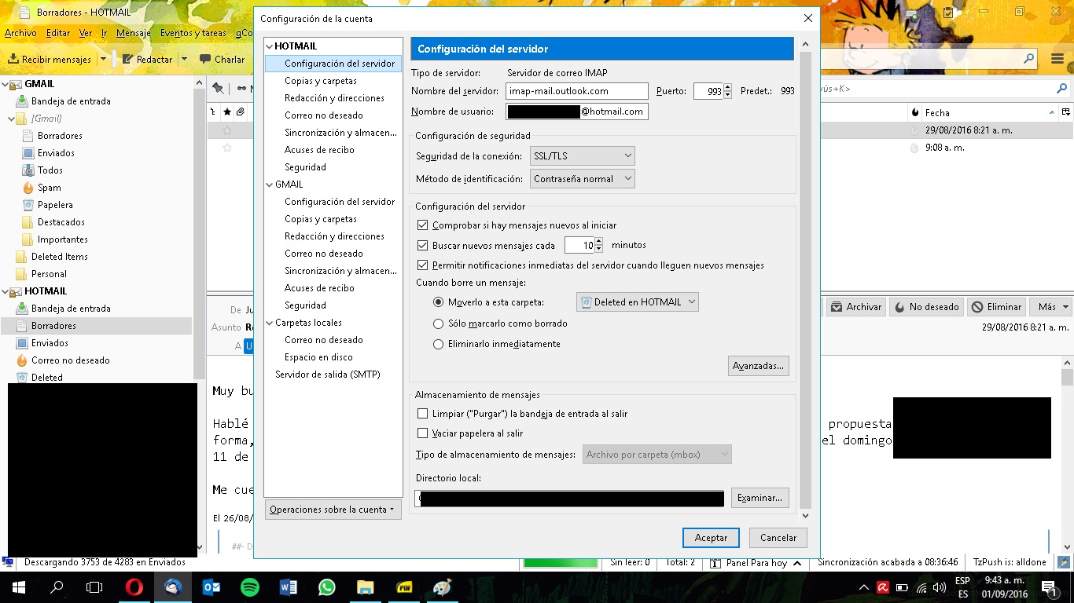Click the green download progress bar in status bar

(x=561, y=563)
